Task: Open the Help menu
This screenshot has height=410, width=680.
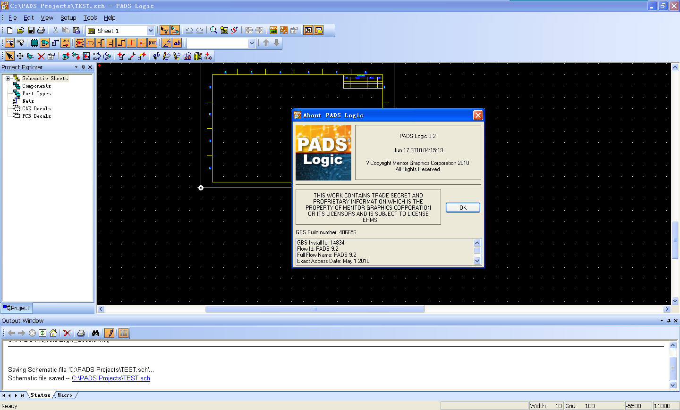Action: (x=110, y=18)
